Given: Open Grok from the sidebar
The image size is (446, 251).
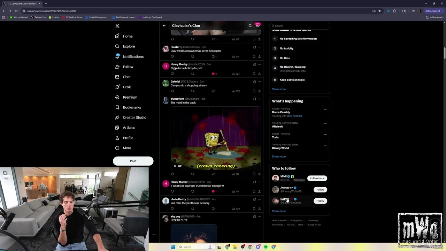Looking at the screenshot, I should 123,87.
